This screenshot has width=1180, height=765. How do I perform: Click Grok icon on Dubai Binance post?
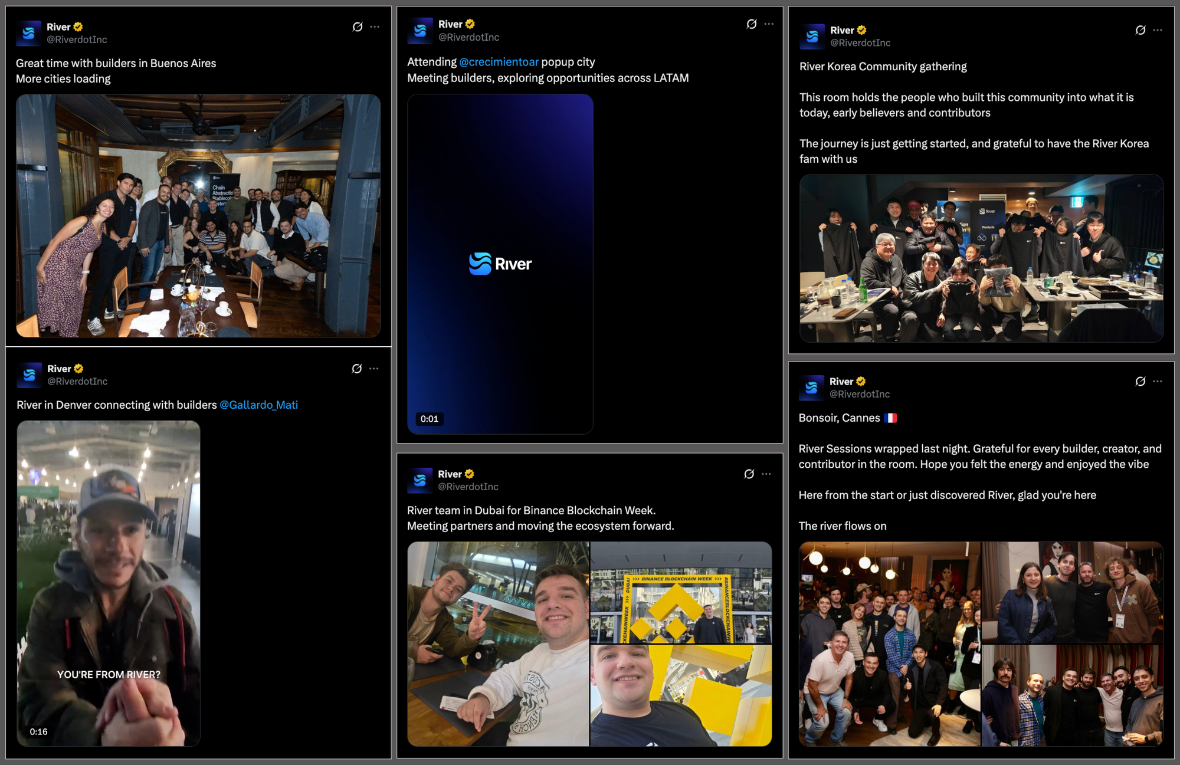pyautogui.click(x=749, y=474)
